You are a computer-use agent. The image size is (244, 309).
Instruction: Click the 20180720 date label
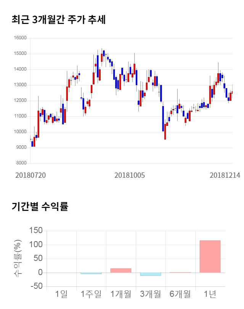click(x=30, y=175)
